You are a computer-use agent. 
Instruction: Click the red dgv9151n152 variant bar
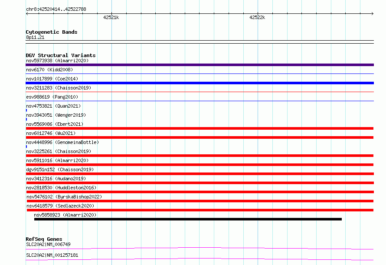pyautogui.click(x=200, y=174)
